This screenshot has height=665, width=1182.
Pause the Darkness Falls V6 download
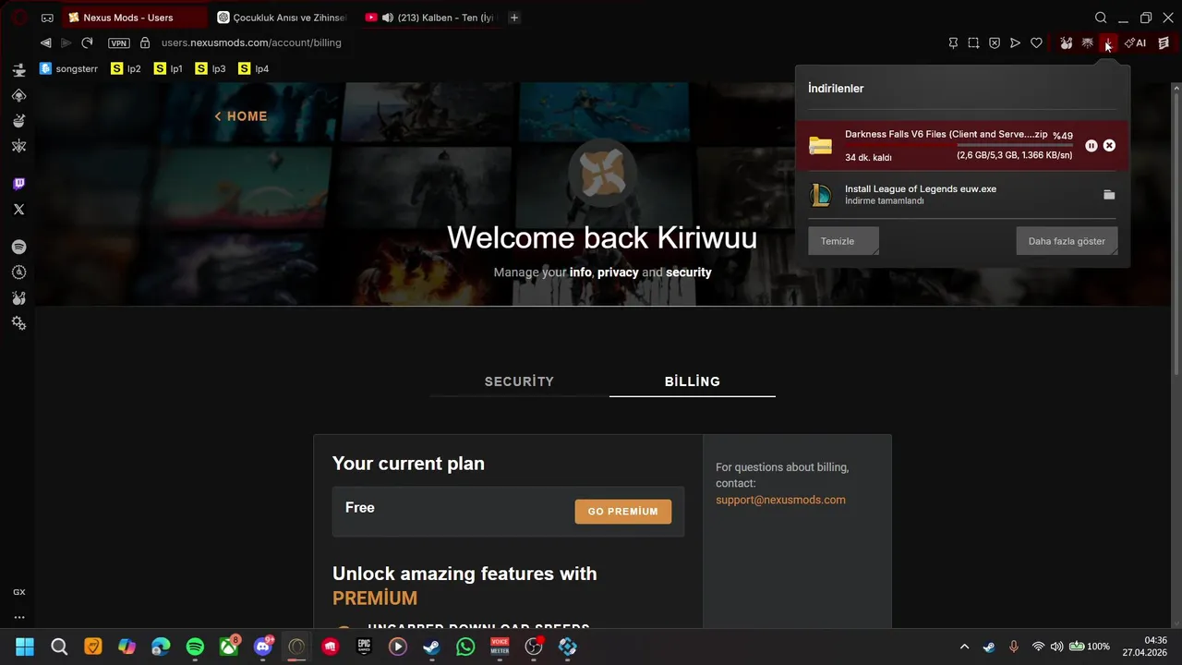1092,145
